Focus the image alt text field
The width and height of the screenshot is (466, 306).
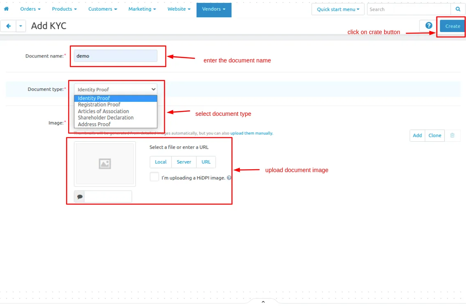[x=108, y=196]
